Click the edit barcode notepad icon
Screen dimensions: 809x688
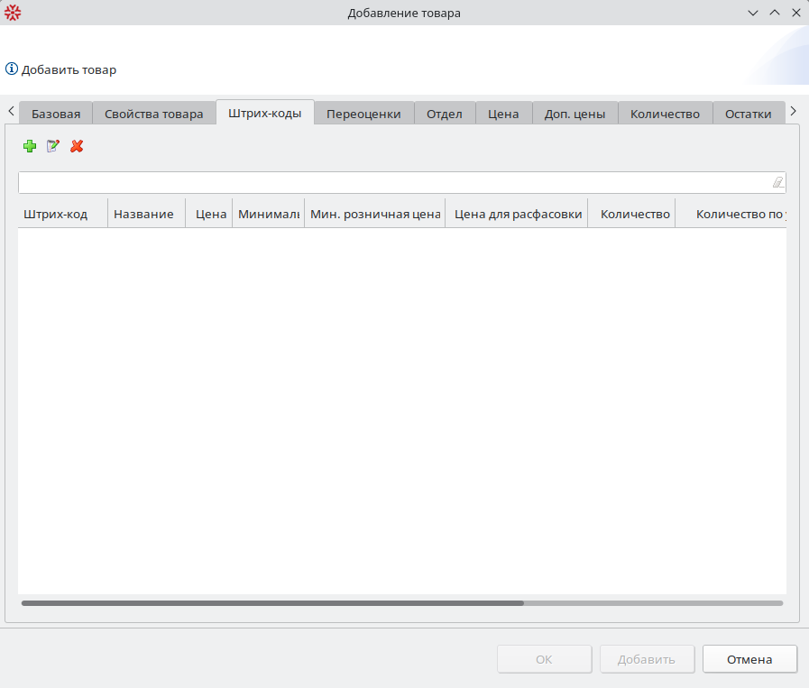53,146
